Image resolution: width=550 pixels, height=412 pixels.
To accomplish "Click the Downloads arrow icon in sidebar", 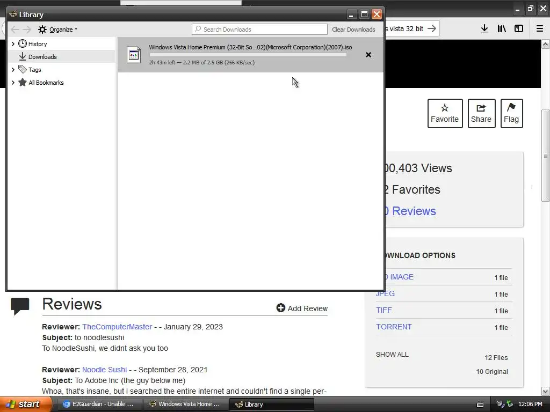I will click(x=23, y=56).
